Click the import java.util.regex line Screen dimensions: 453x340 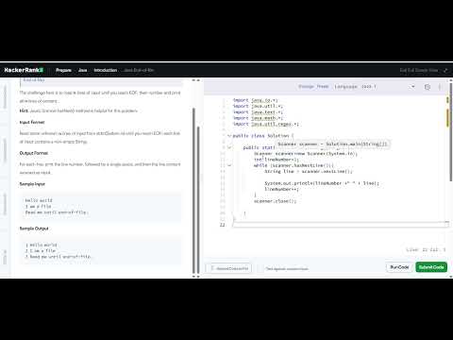coord(266,124)
